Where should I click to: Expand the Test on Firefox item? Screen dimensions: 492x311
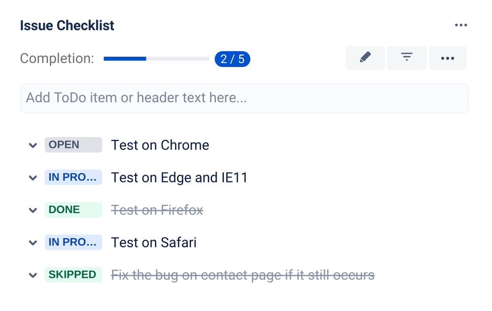[33, 210]
